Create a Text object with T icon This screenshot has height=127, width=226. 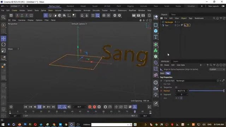coord(156,37)
